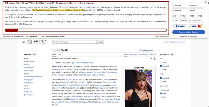Click the featured article star icon
The image size is (209, 107).
coord(151,59)
